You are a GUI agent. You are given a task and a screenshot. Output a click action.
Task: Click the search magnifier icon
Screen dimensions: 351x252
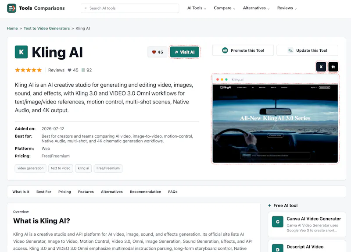[x=86, y=8]
